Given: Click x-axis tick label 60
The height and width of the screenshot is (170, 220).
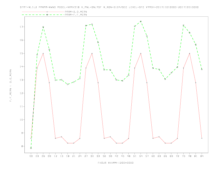Looking at the screenshot, I should [x=153, y=156].
